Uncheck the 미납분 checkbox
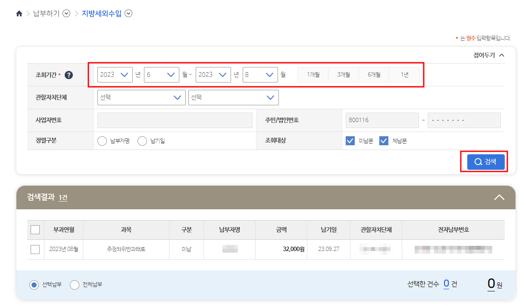 point(350,141)
